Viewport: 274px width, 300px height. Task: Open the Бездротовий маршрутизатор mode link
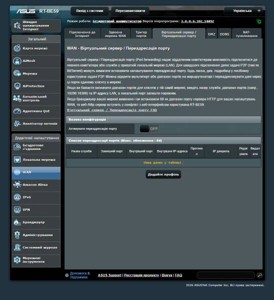tap(117, 21)
